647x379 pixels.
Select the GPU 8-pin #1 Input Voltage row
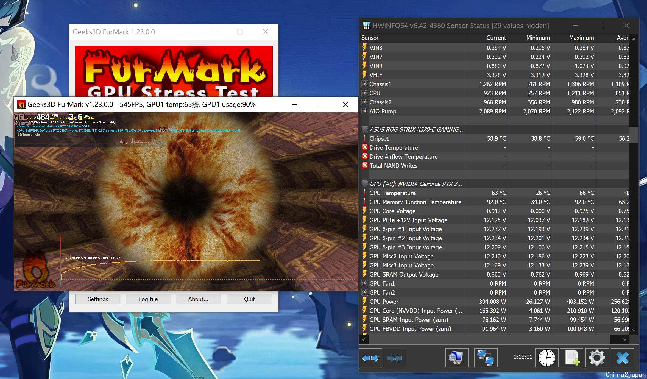494,229
